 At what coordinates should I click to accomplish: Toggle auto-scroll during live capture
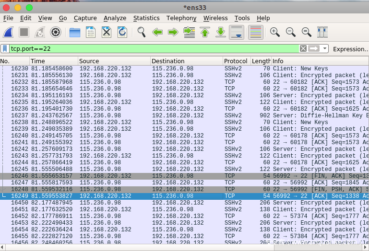236,33
